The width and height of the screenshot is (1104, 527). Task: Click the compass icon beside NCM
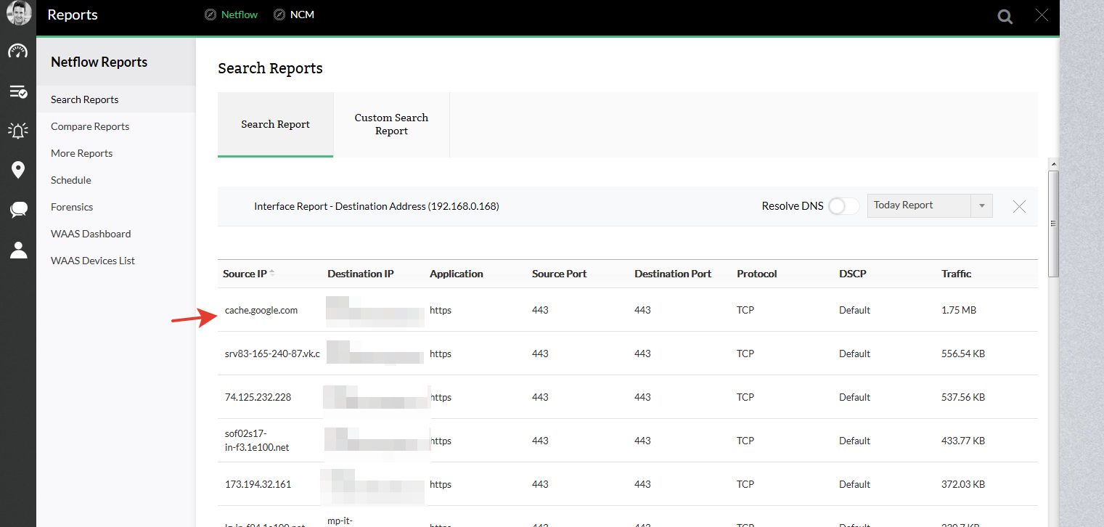click(x=279, y=15)
